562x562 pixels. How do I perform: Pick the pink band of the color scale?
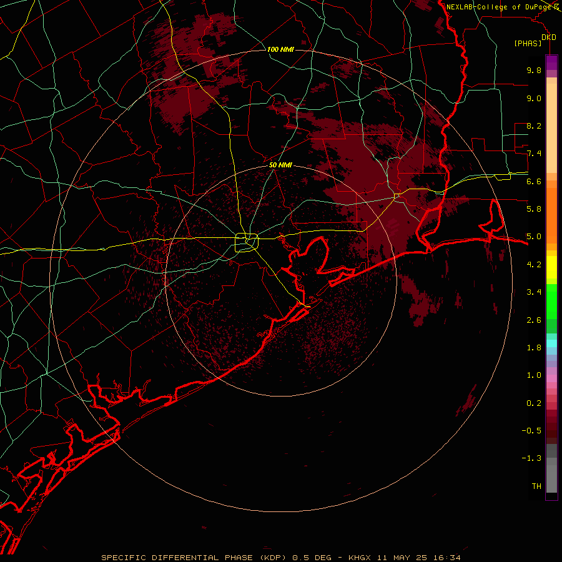pyautogui.click(x=551, y=378)
